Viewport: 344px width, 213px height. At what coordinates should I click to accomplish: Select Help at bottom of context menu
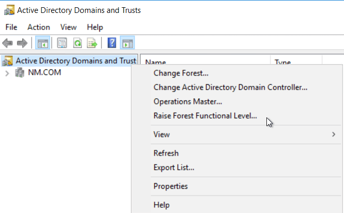coord(161,205)
